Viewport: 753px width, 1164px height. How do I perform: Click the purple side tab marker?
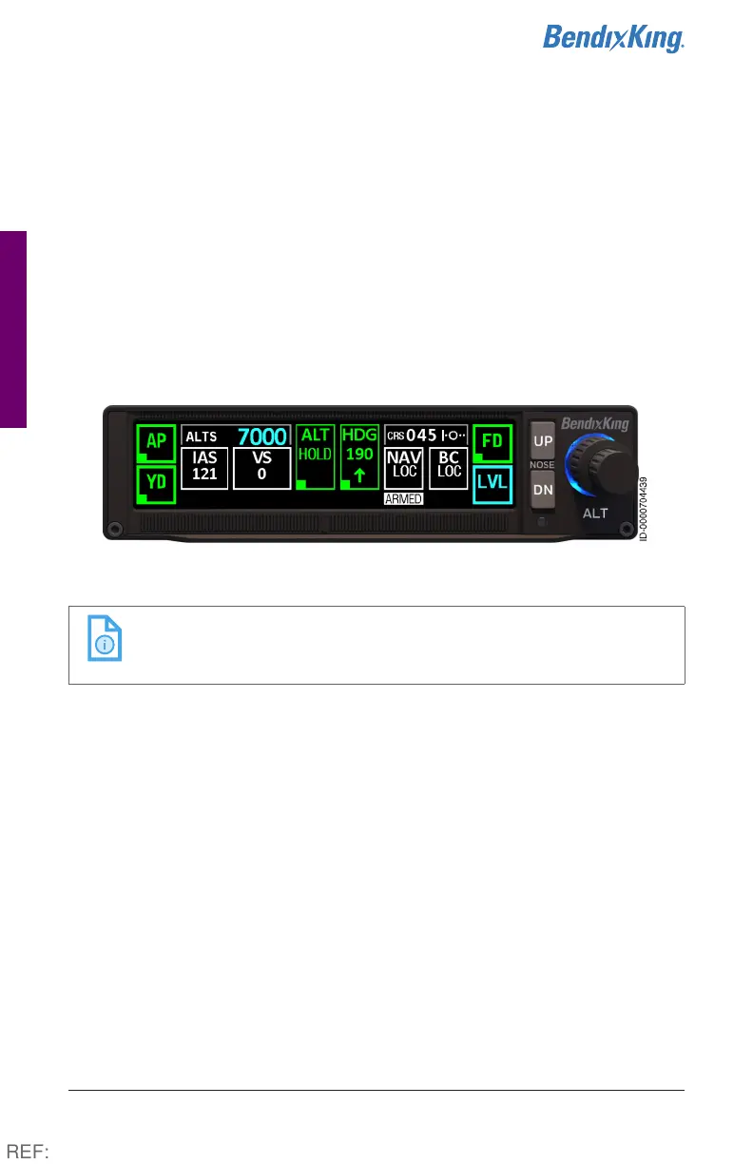[13, 328]
